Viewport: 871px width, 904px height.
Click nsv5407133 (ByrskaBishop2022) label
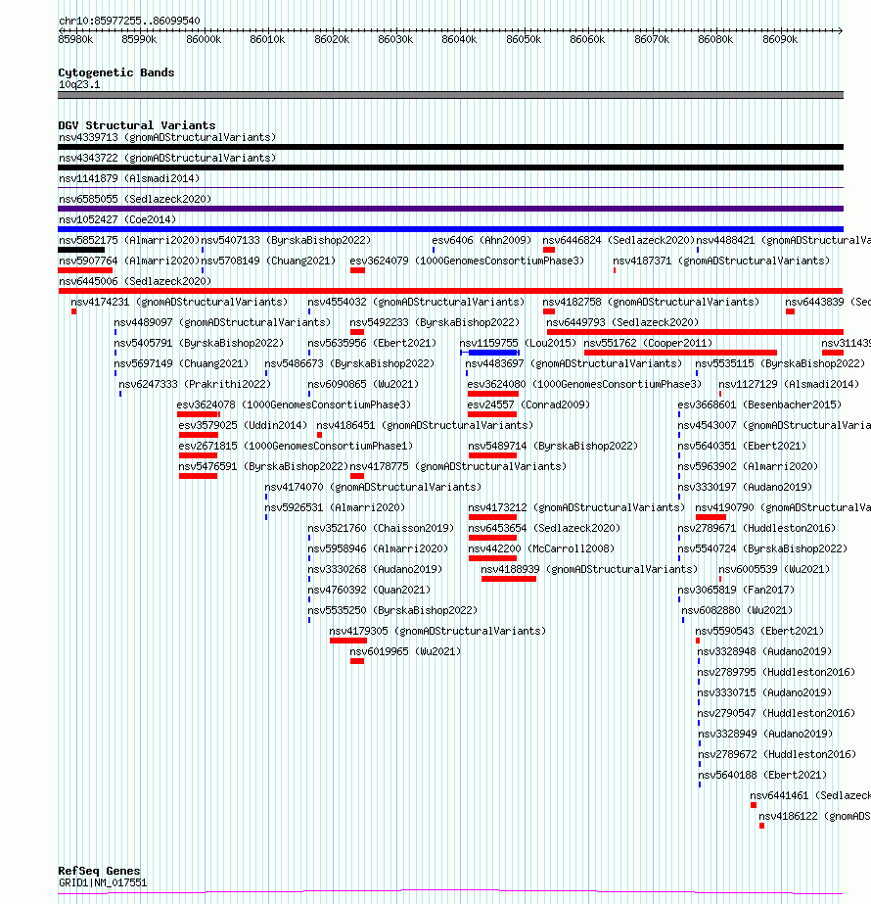tap(286, 240)
